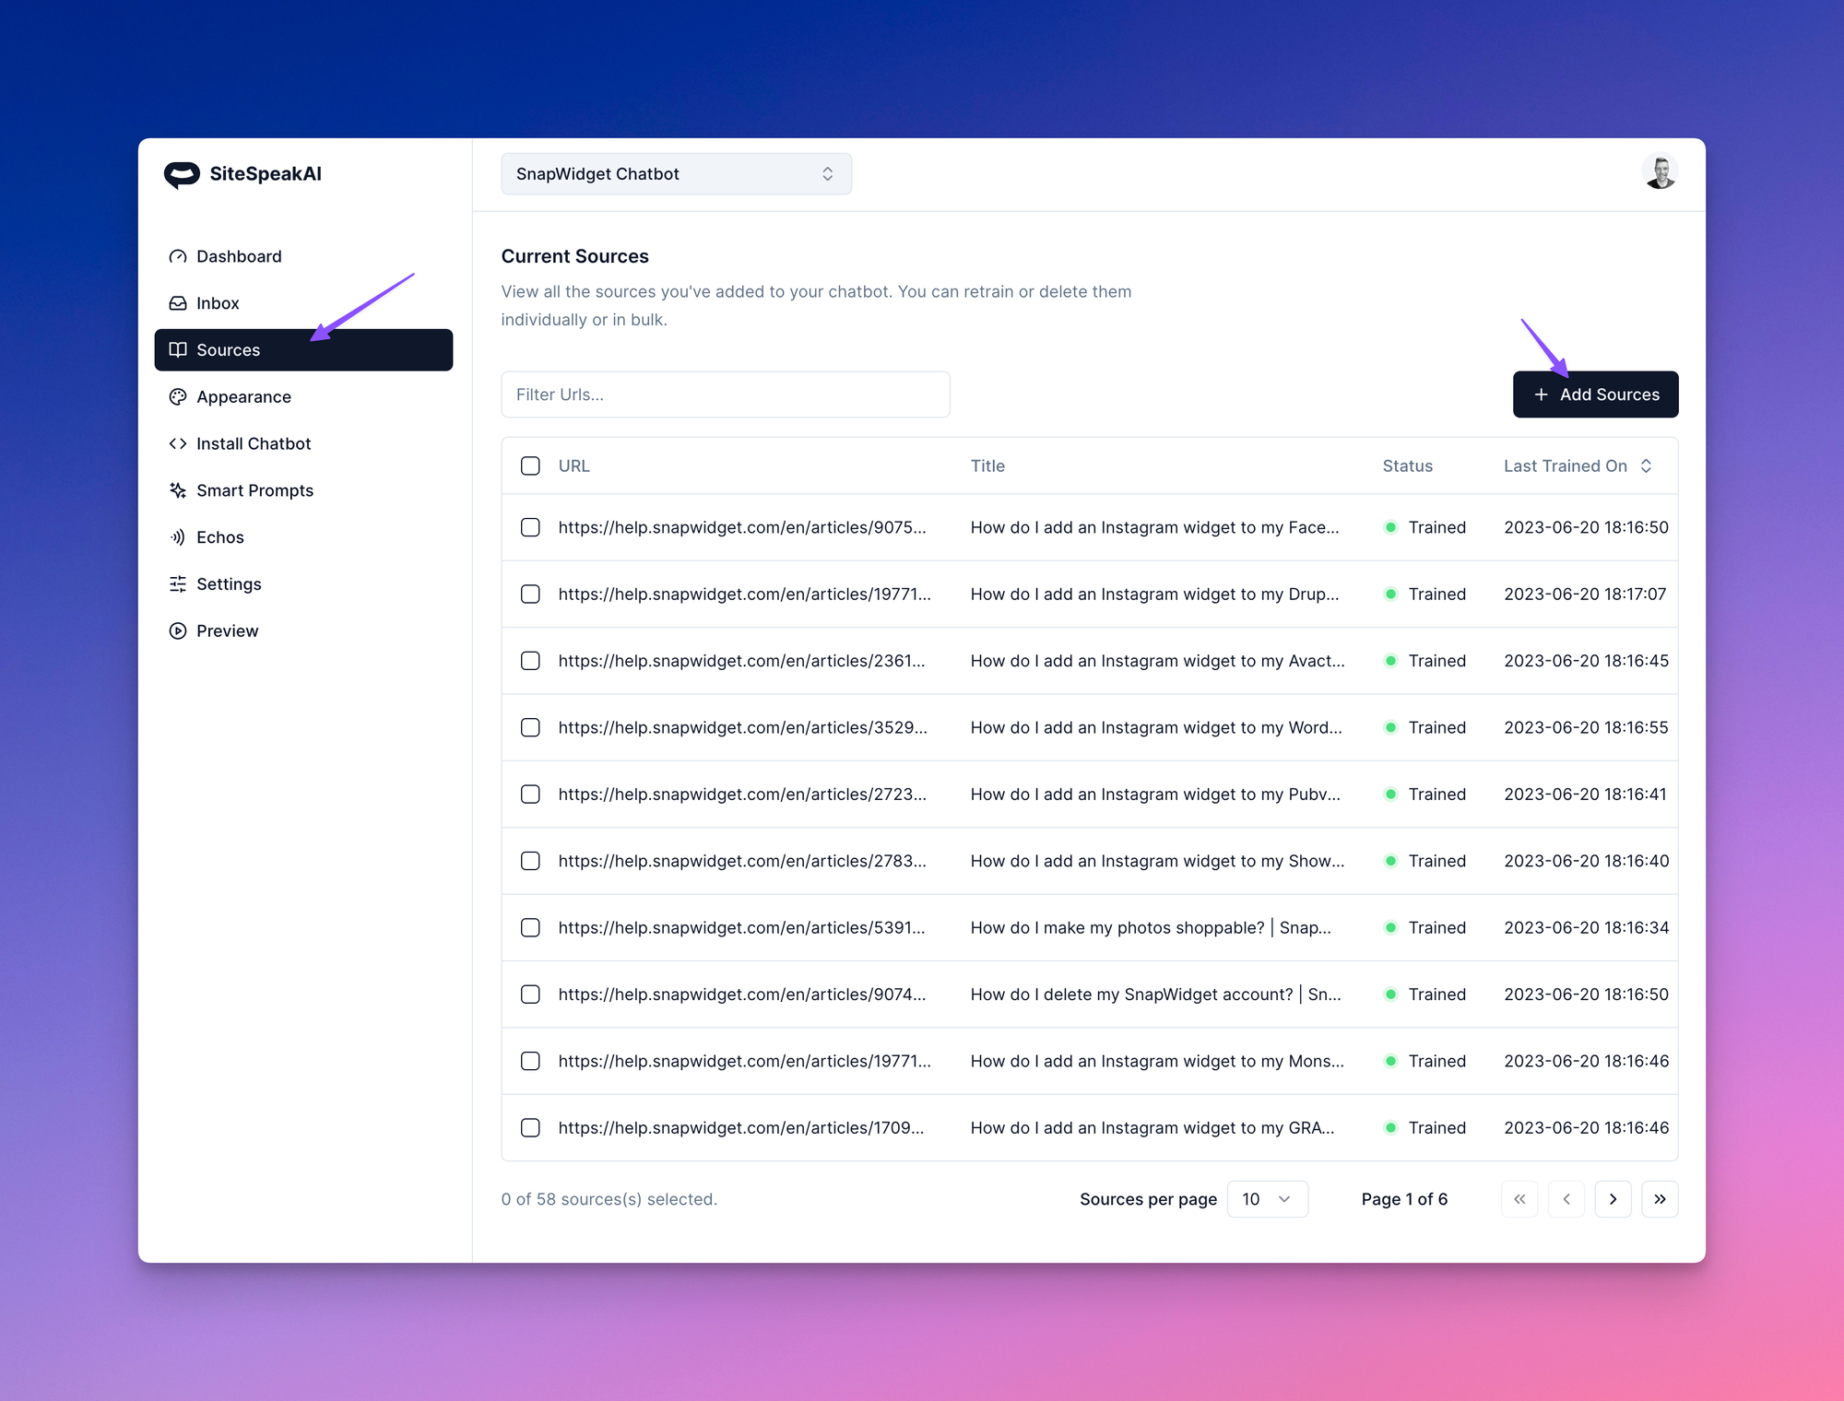Click the Filter Urls input field
1844x1401 pixels.
[x=725, y=394]
